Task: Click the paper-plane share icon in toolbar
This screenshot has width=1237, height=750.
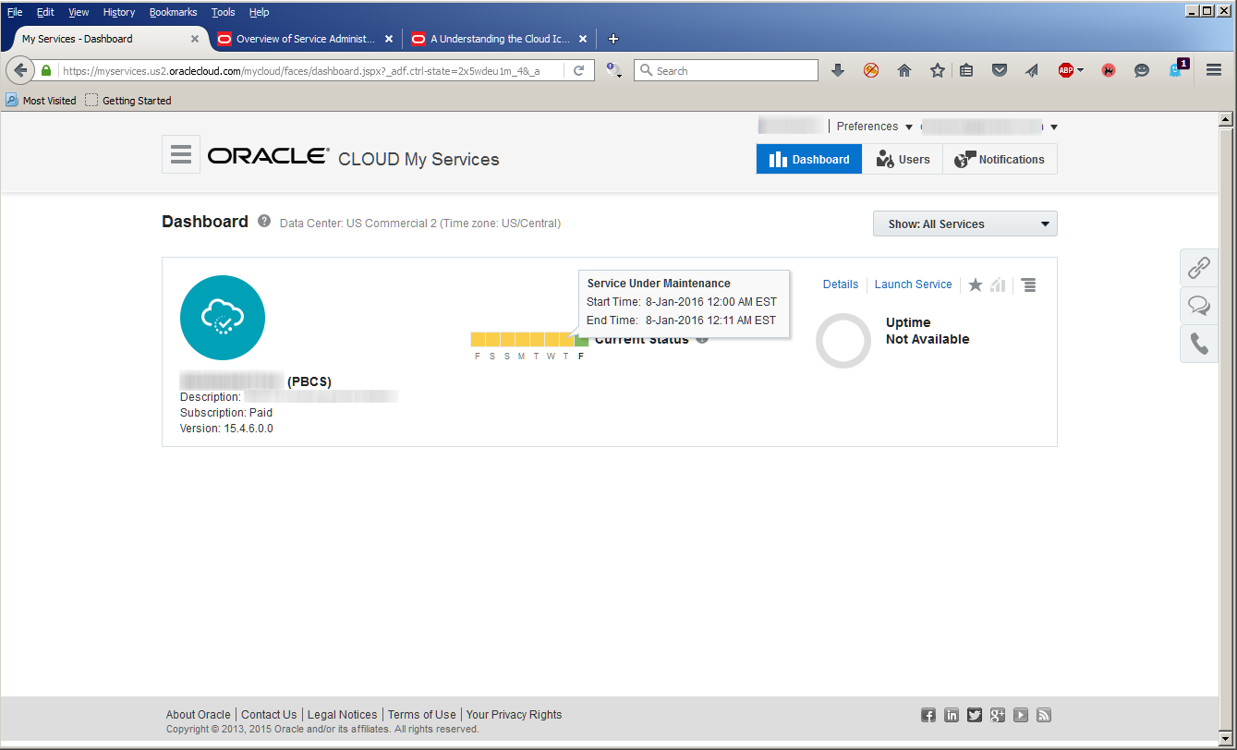Action: tap(1032, 70)
